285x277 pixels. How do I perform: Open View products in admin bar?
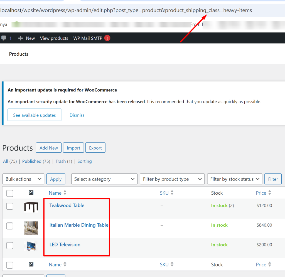coord(54,38)
